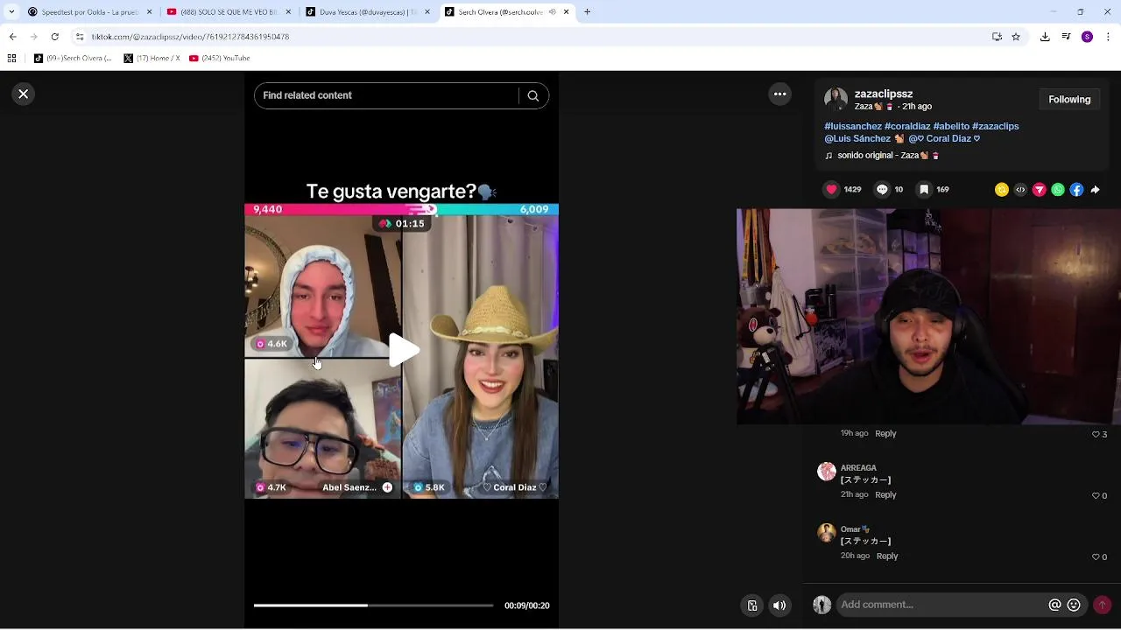Go back with browser back arrow
The image size is (1121, 630).
pos(12,37)
